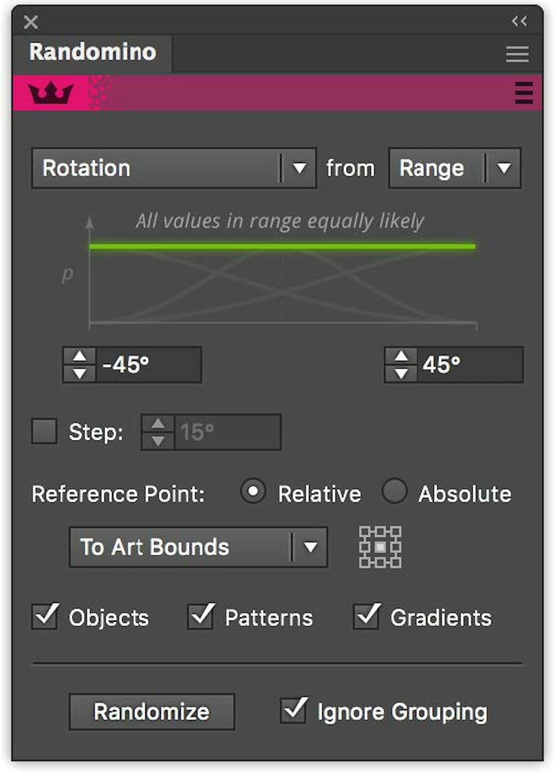The width and height of the screenshot is (555, 777).
Task: Toggle the Ignore Grouping checkbox
Action: click(x=294, y=710)
